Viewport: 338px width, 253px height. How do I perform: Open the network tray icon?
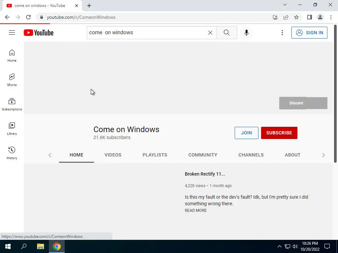click(287, 246)
